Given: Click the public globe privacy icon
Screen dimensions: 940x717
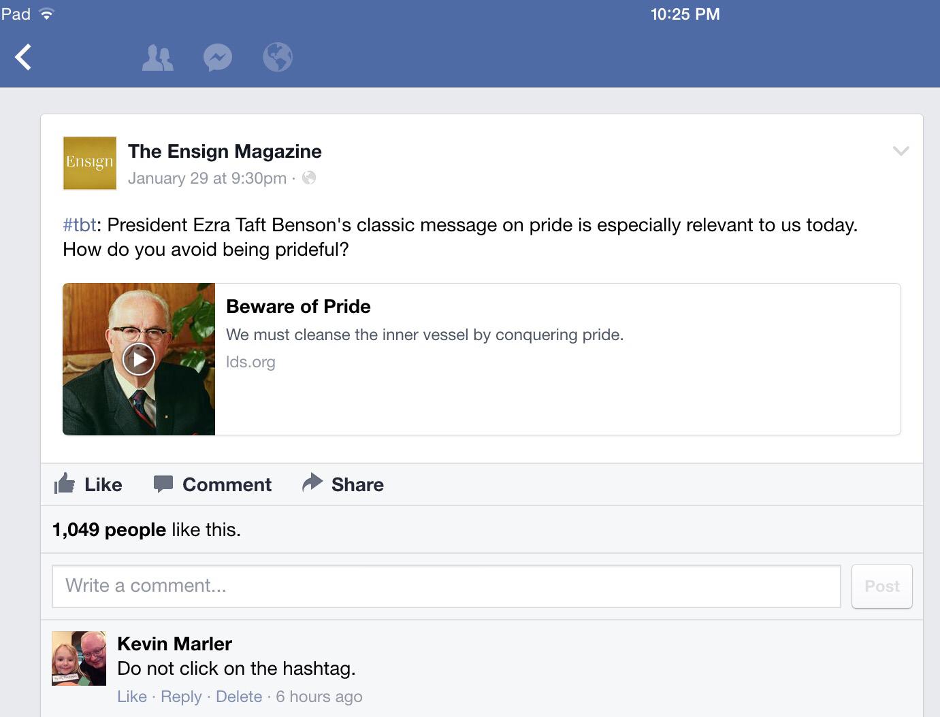Looking at the screenshot, I should 309,178.
